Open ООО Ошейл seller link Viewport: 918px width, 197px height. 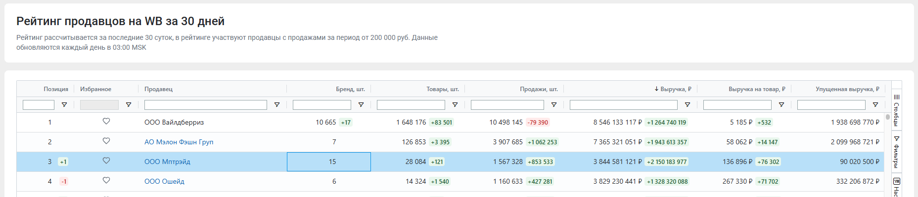[164, 181]
